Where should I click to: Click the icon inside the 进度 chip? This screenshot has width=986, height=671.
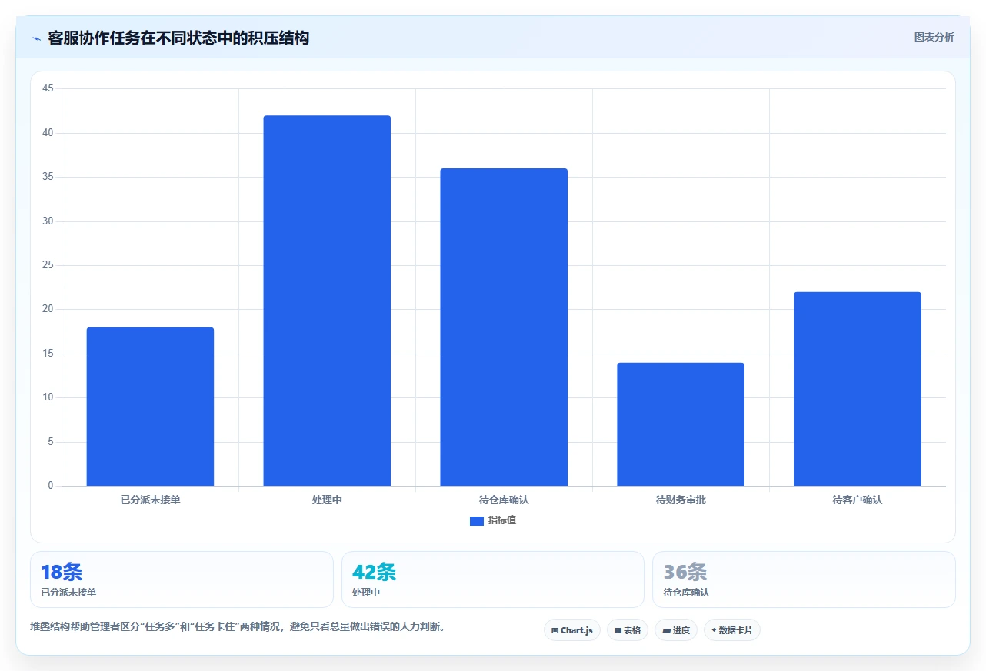coord(666,630)
